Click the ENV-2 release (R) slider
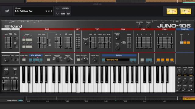Image resolution: width=195 pixels, height=109 pixels. [x=172, y=42]
